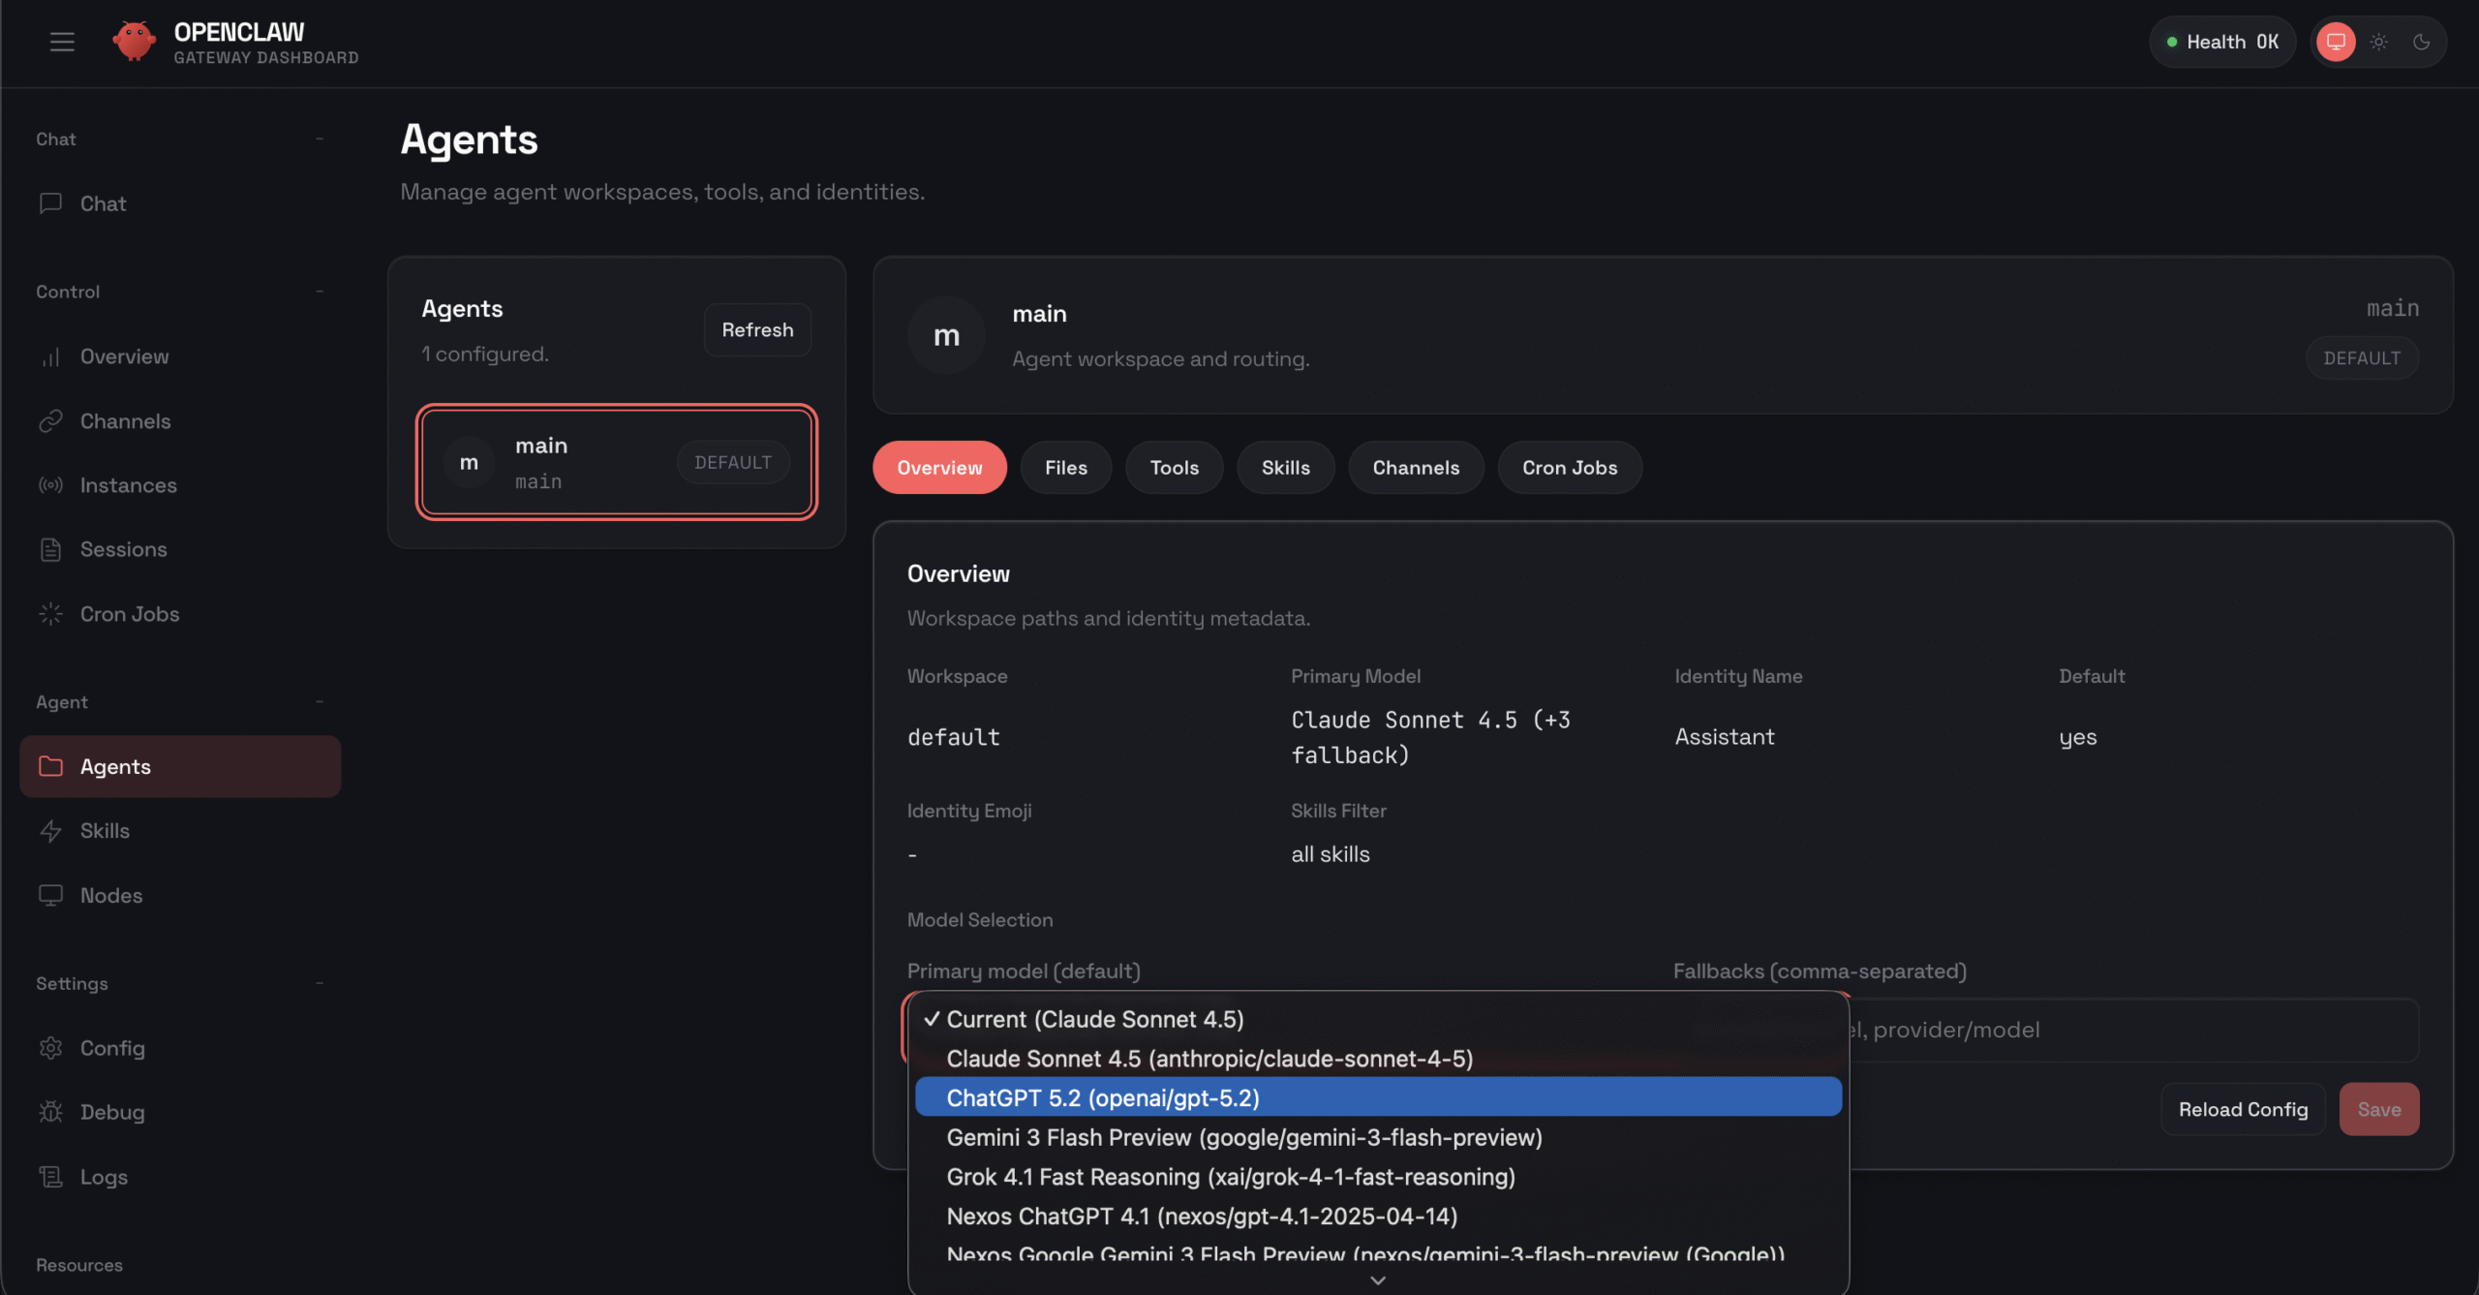The image size is (2479, 1295).
Task: Click the Config gear icon
Action: coord(50,1047)
